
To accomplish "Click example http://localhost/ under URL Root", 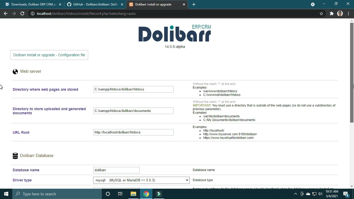I will 214,131.
